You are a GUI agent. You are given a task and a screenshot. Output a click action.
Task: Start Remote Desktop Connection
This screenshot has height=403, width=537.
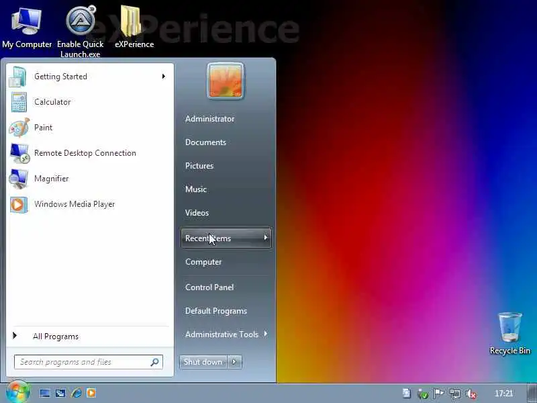[90, 153]
